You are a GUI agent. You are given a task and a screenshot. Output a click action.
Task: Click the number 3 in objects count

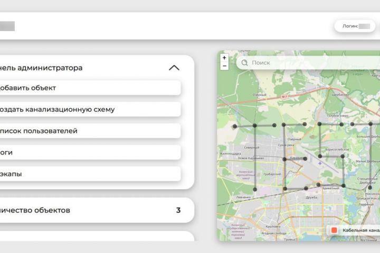point(178,210)
